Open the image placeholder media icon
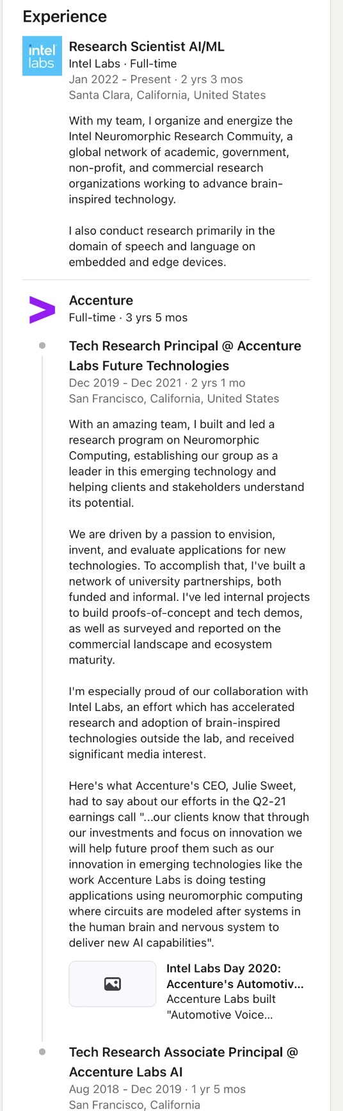343x1111 pixels. click(x=113, y=984)
